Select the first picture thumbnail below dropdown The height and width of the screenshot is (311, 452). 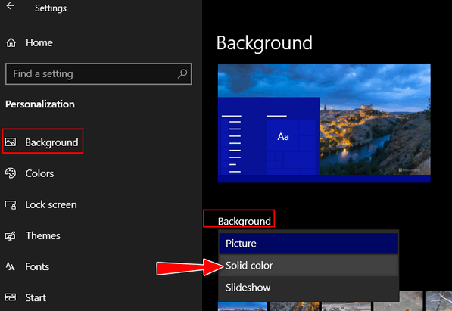242,306
